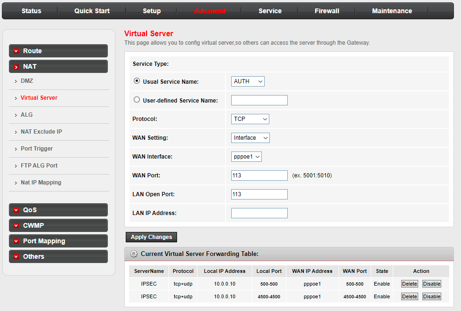Click the gear icon on Forwarding Table header
This screenshot has width=461, height=311.
click(x=134, y=254)
